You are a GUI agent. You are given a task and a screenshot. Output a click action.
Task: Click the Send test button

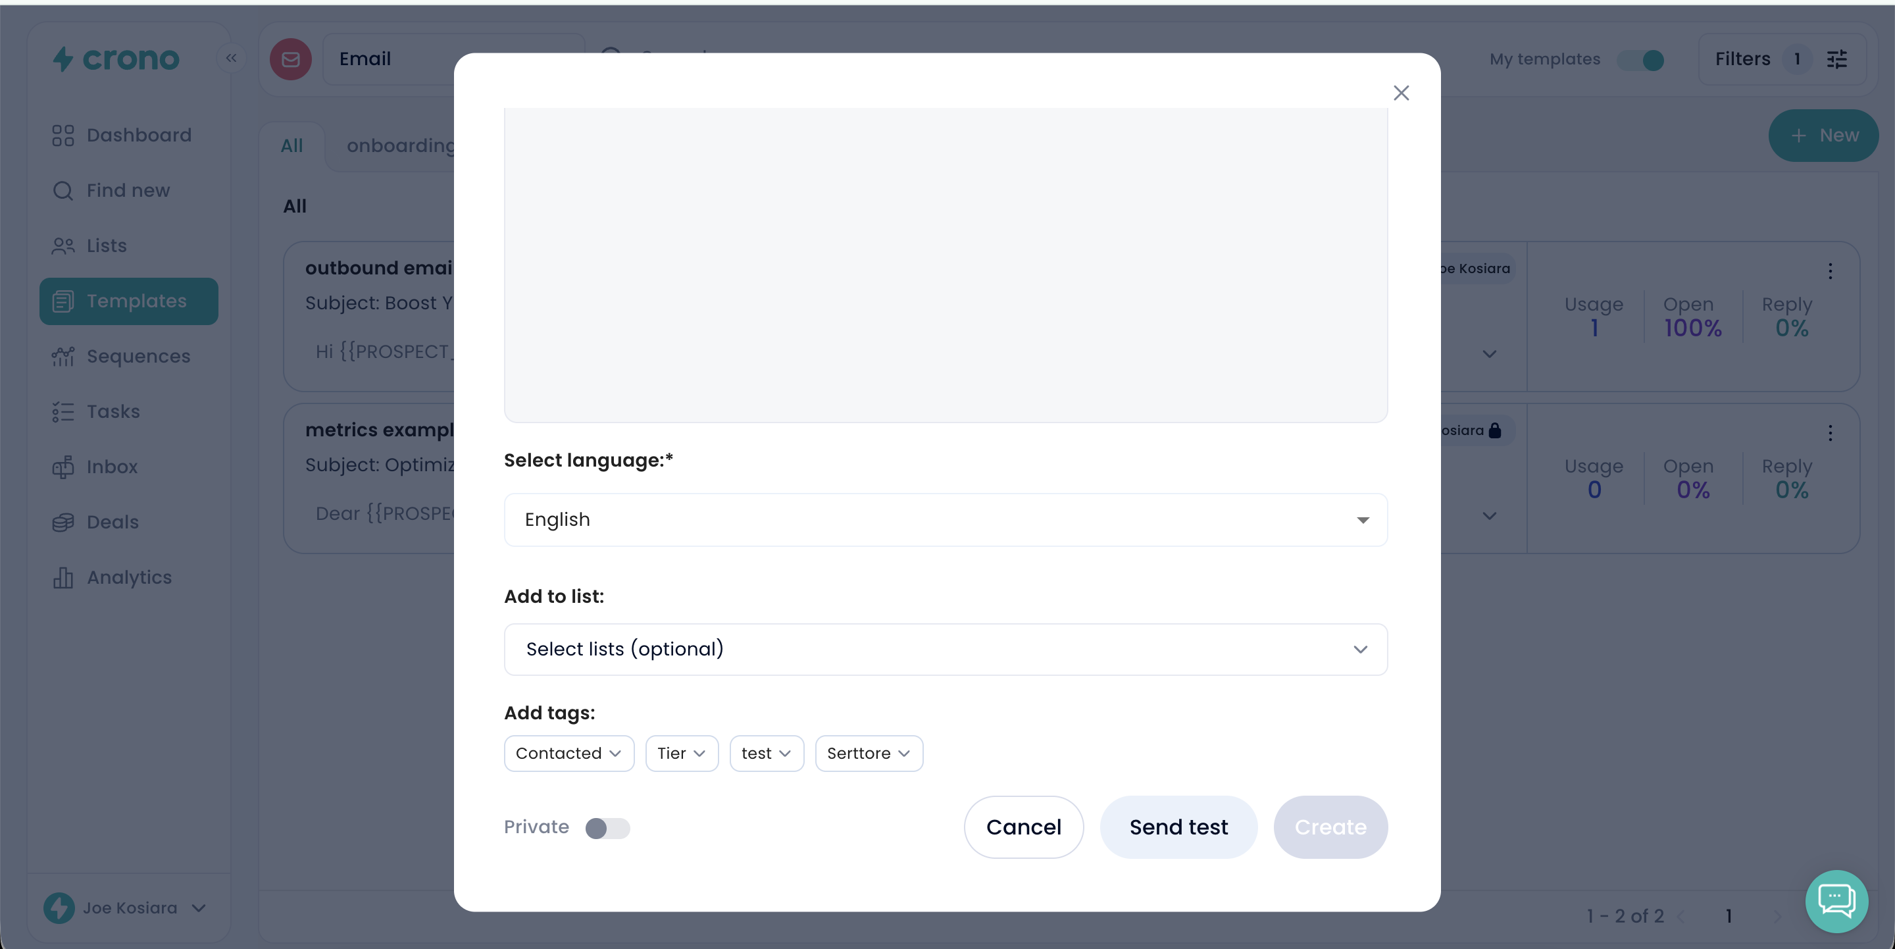point(1178,827)
